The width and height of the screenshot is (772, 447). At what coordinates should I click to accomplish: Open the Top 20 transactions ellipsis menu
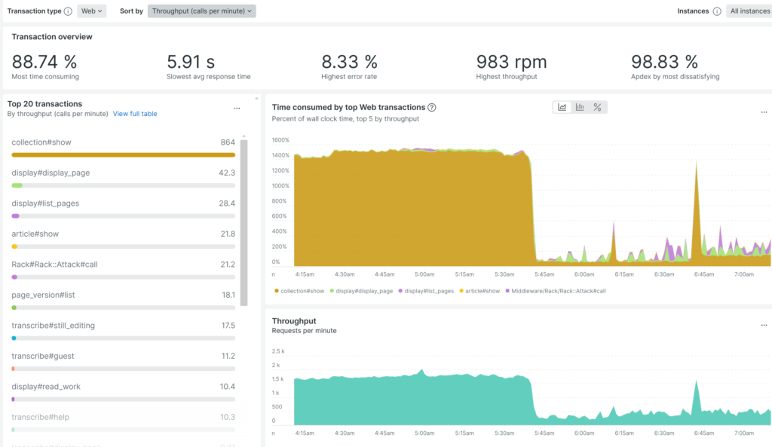point(237,108)
